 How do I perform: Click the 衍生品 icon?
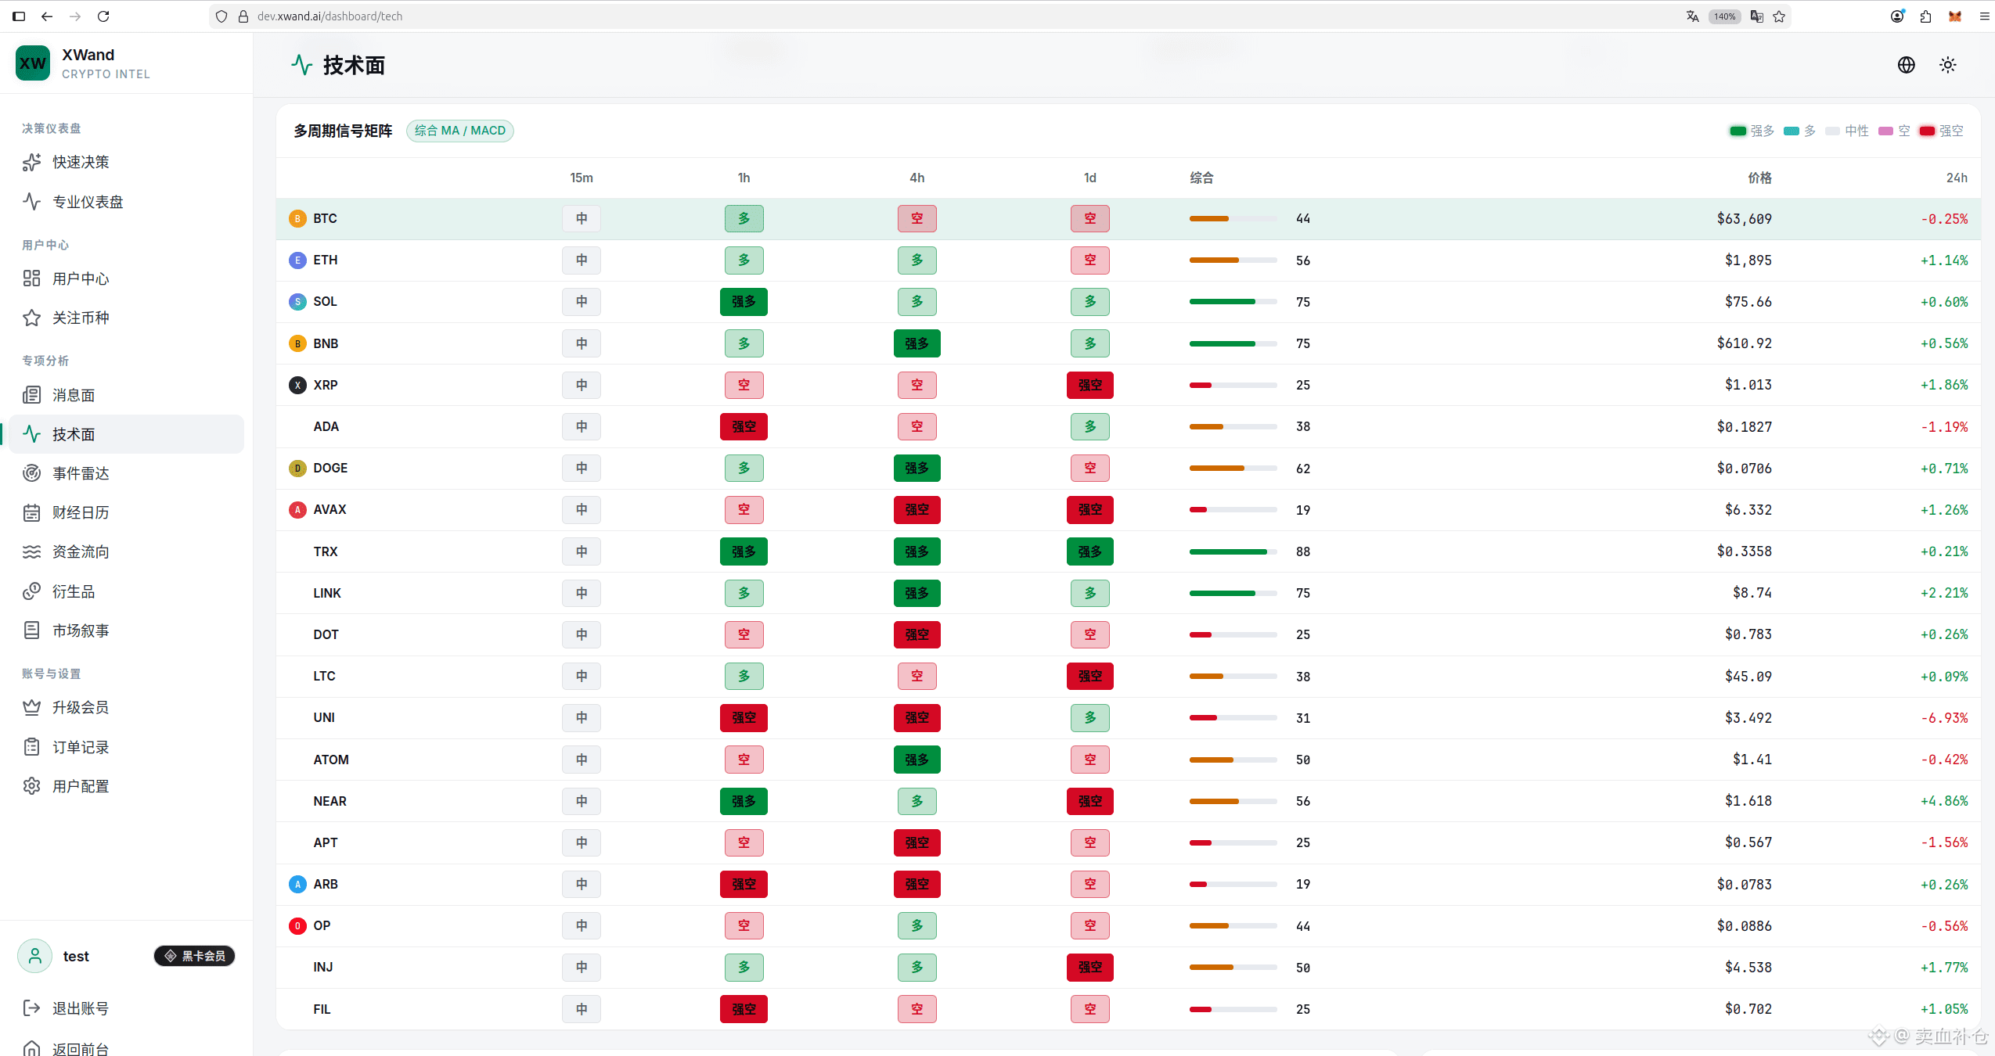click(x=31, y=591)
